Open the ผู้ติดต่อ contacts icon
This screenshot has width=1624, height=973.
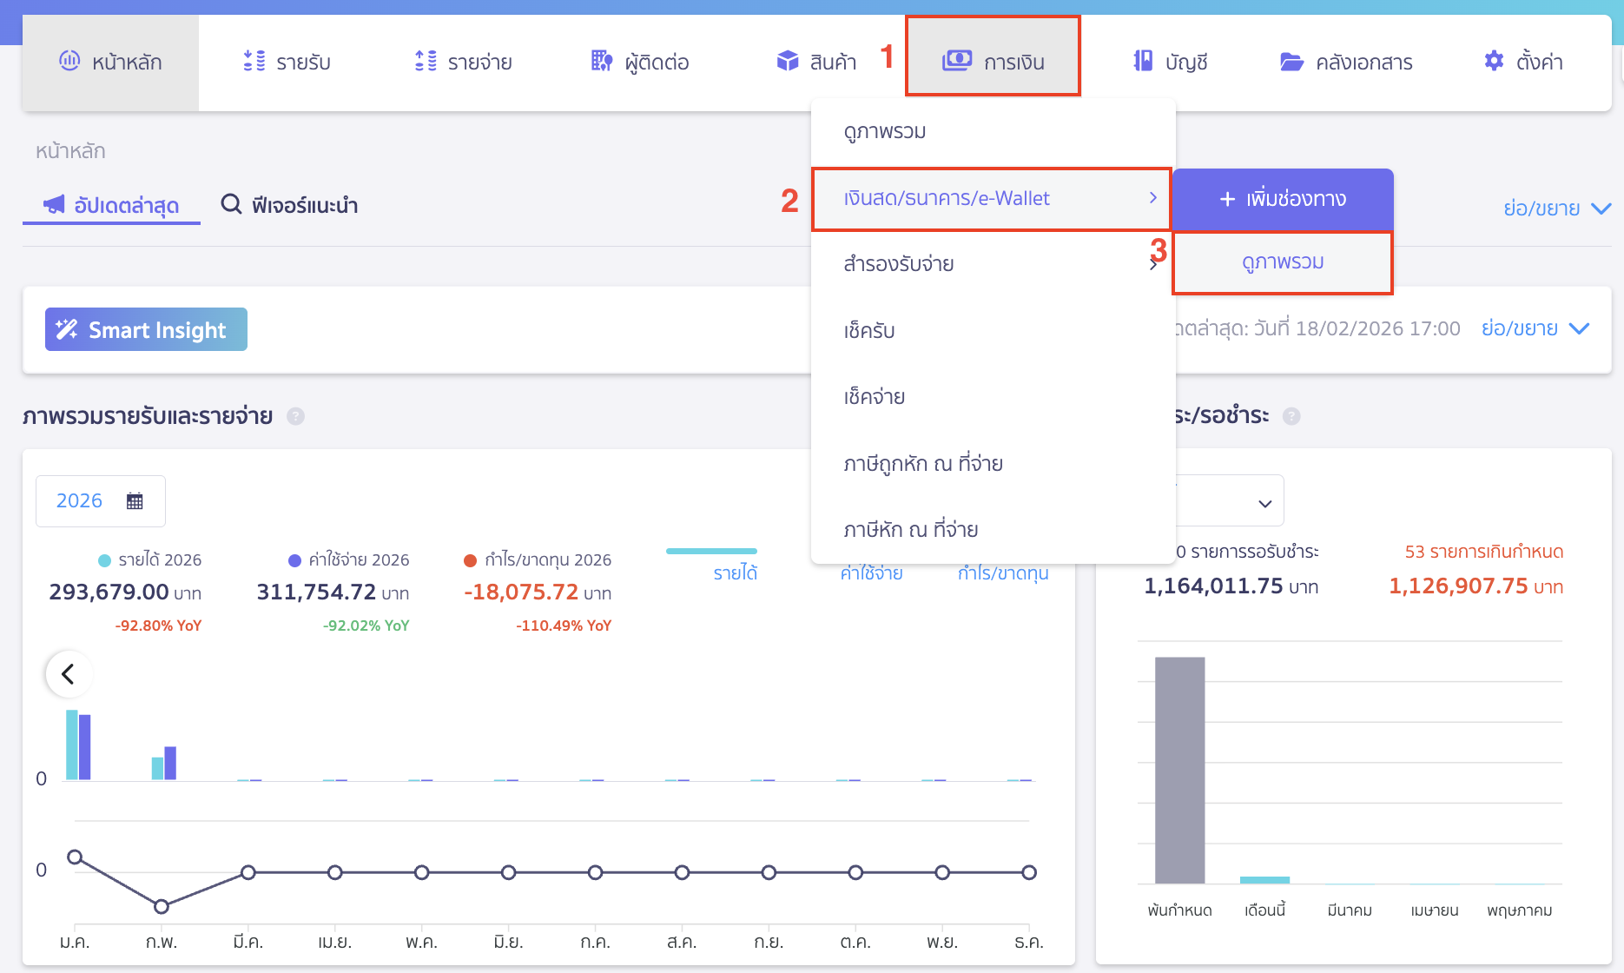(600, 61)
